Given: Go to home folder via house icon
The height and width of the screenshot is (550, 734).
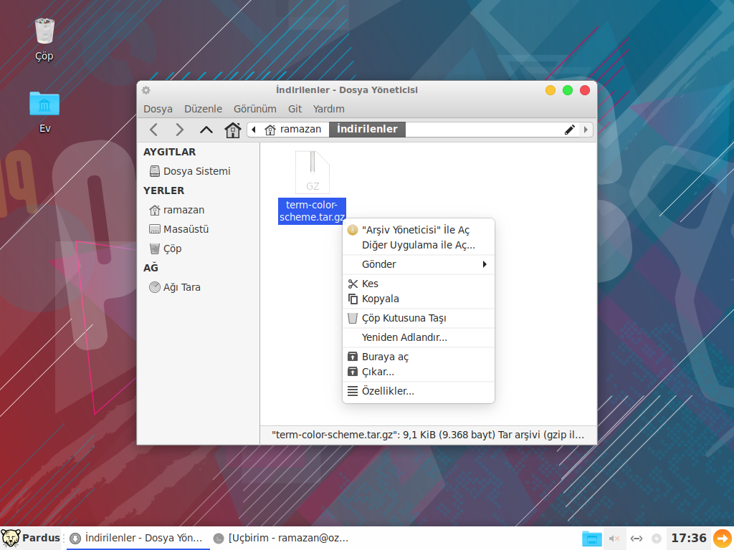Looking at the screenshot, I should (x=232, y=130).
